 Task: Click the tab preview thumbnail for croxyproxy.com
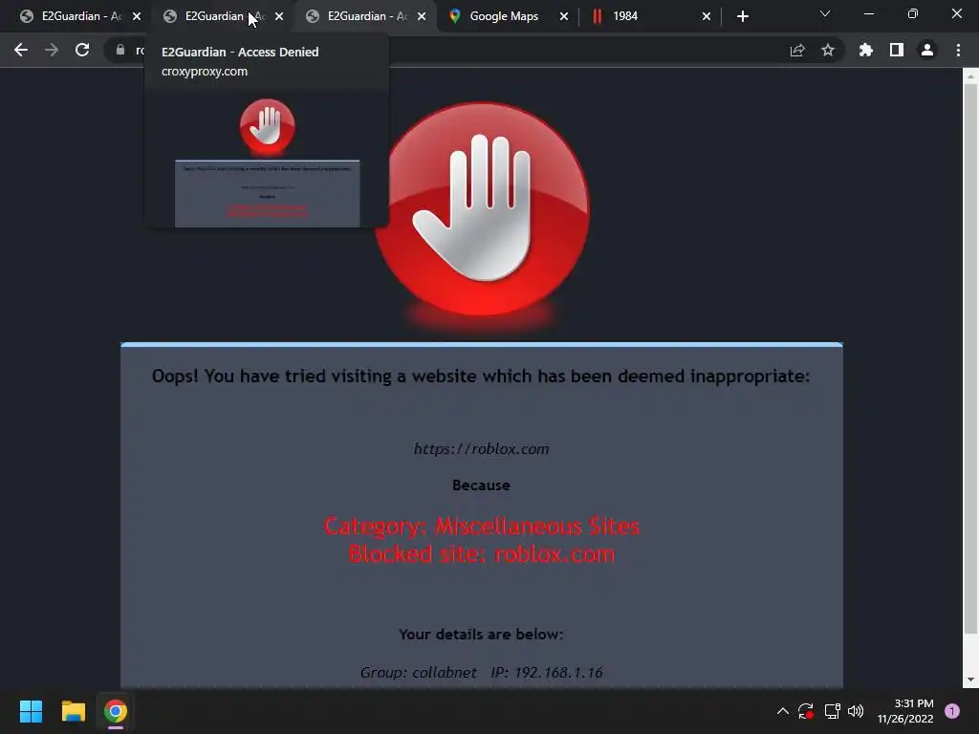coord(268,161)
